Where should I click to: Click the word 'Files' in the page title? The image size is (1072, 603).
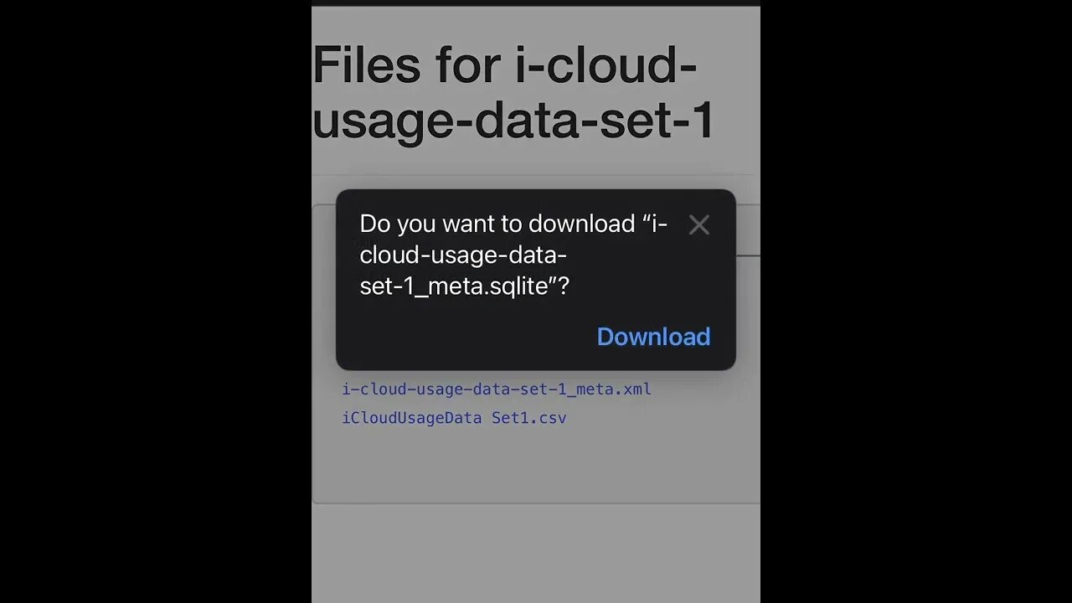pyautogui.click(x=367, y=64)
